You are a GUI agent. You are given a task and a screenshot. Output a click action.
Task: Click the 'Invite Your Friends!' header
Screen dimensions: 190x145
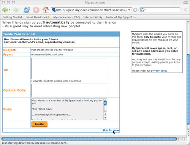click(x=19, y=34)
